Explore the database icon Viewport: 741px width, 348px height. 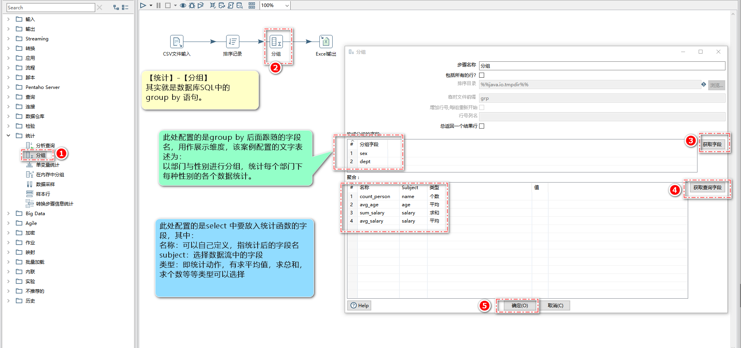[x=240, y=5]
